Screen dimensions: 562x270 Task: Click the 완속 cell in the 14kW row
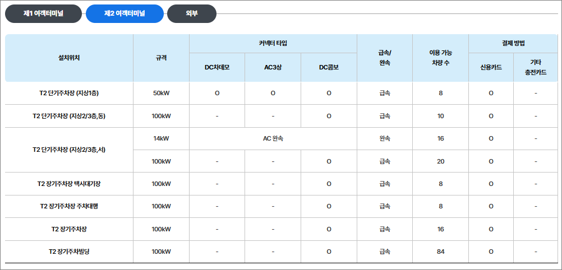385,138
